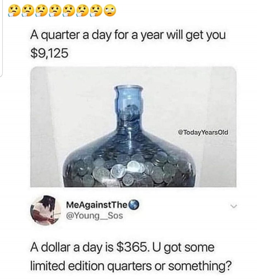
Task: Click the second thinking-face emoji
Action: coord(28,11)
